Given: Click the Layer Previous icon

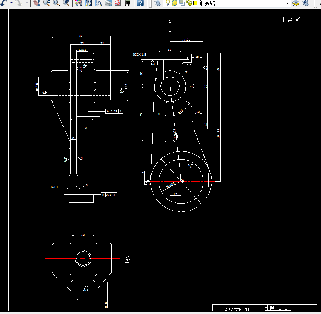Looking at the screenshot, I should [306, 3].
